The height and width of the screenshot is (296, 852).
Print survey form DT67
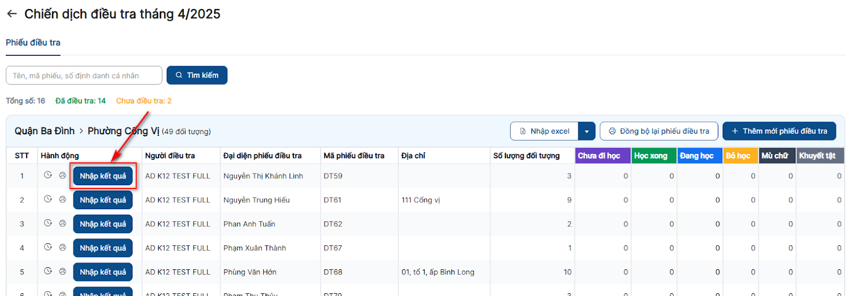pyautogui.click(x=62, y=247)
